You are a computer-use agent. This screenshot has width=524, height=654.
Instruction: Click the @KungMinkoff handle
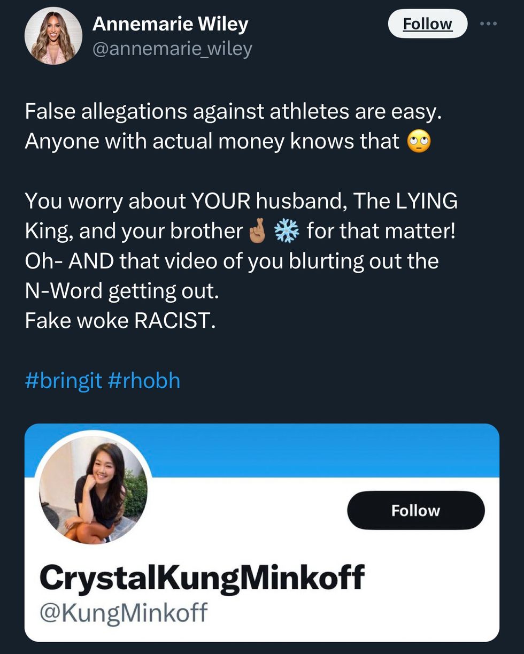[124, 612]
